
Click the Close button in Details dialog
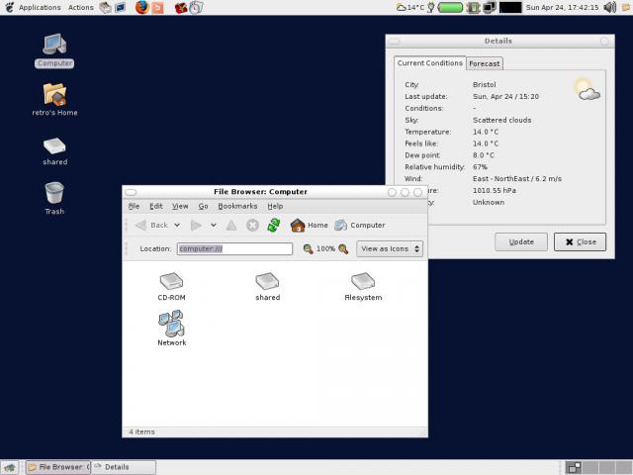[x=580, y=241]
